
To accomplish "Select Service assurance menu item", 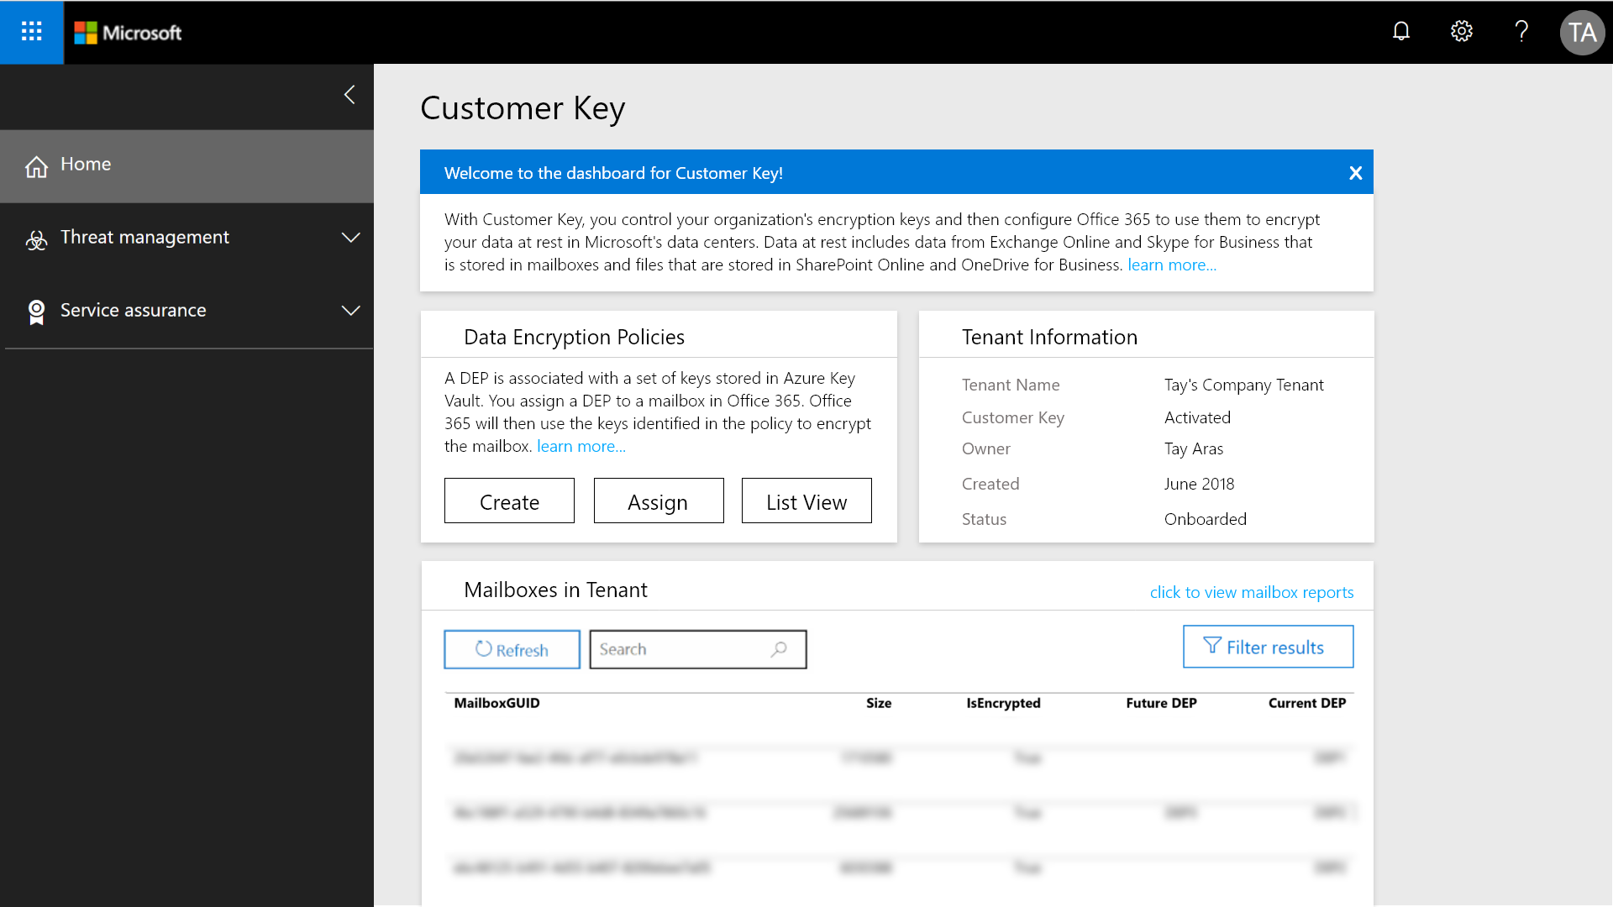I will pos(187,311).
